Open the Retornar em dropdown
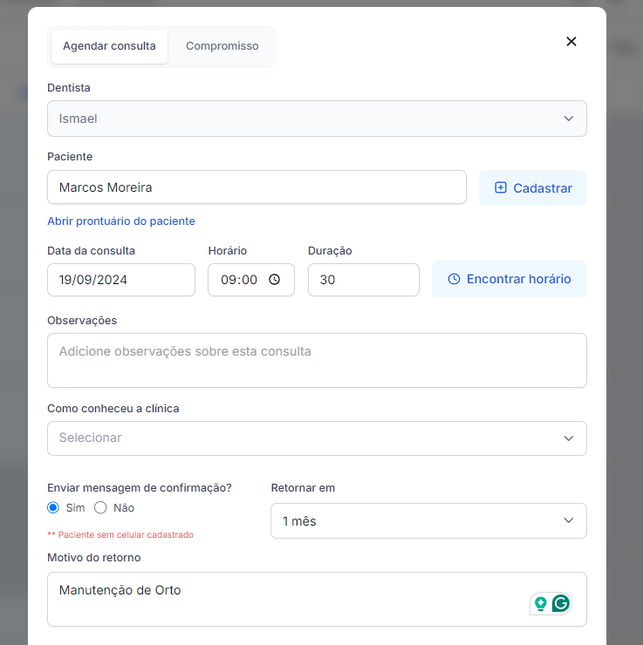This screenshot has height=645, width=643. point(428,521)
